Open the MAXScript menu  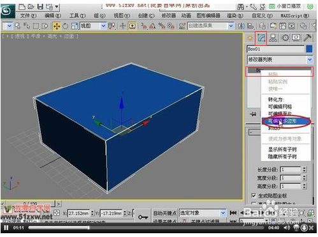[x=295, y=15]
